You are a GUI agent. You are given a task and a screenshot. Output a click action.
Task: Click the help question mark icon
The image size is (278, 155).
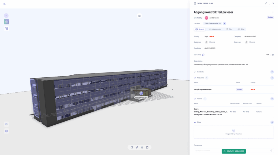click(x=6, y=124)
